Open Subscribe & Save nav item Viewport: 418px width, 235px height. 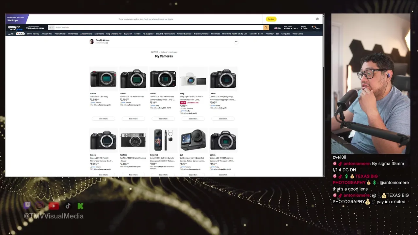pyautogui.click(x=256, y=34)
